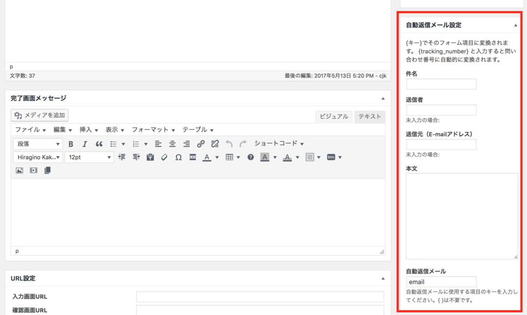Click the メディアを追加 button
This screenshot has height=315, width=527.
point(40,115)
